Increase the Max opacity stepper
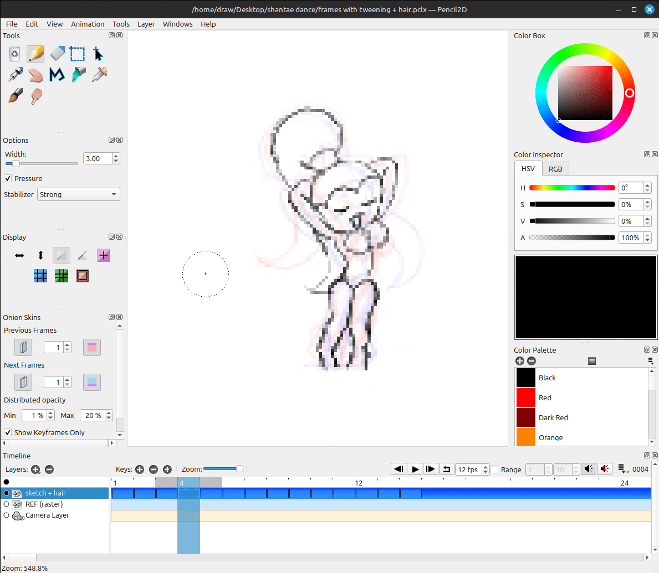This screenshot has height=573, width=659. coord(109,412)
